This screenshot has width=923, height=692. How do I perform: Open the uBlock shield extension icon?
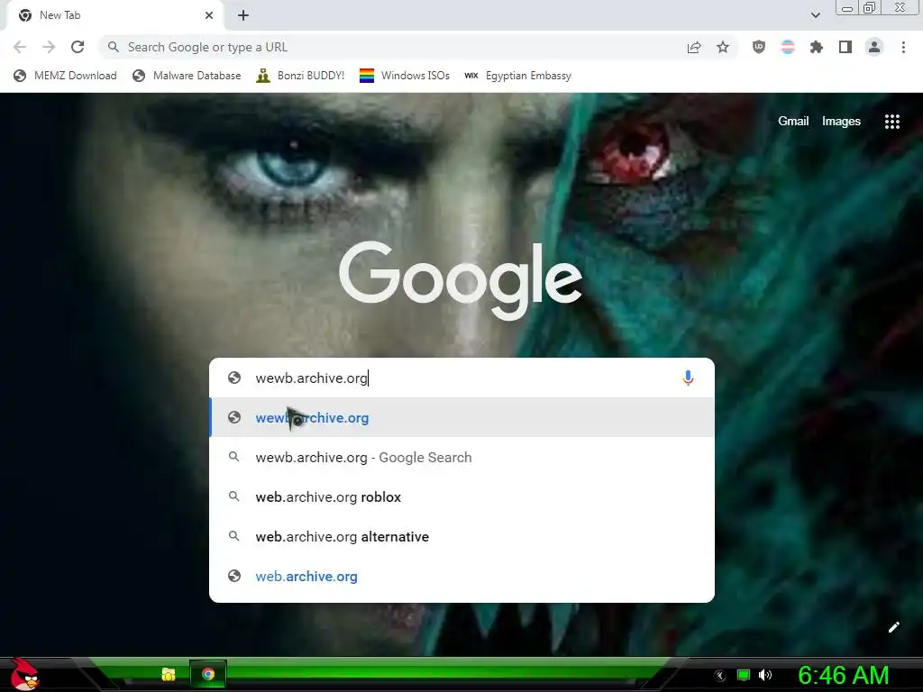(759, 47)
